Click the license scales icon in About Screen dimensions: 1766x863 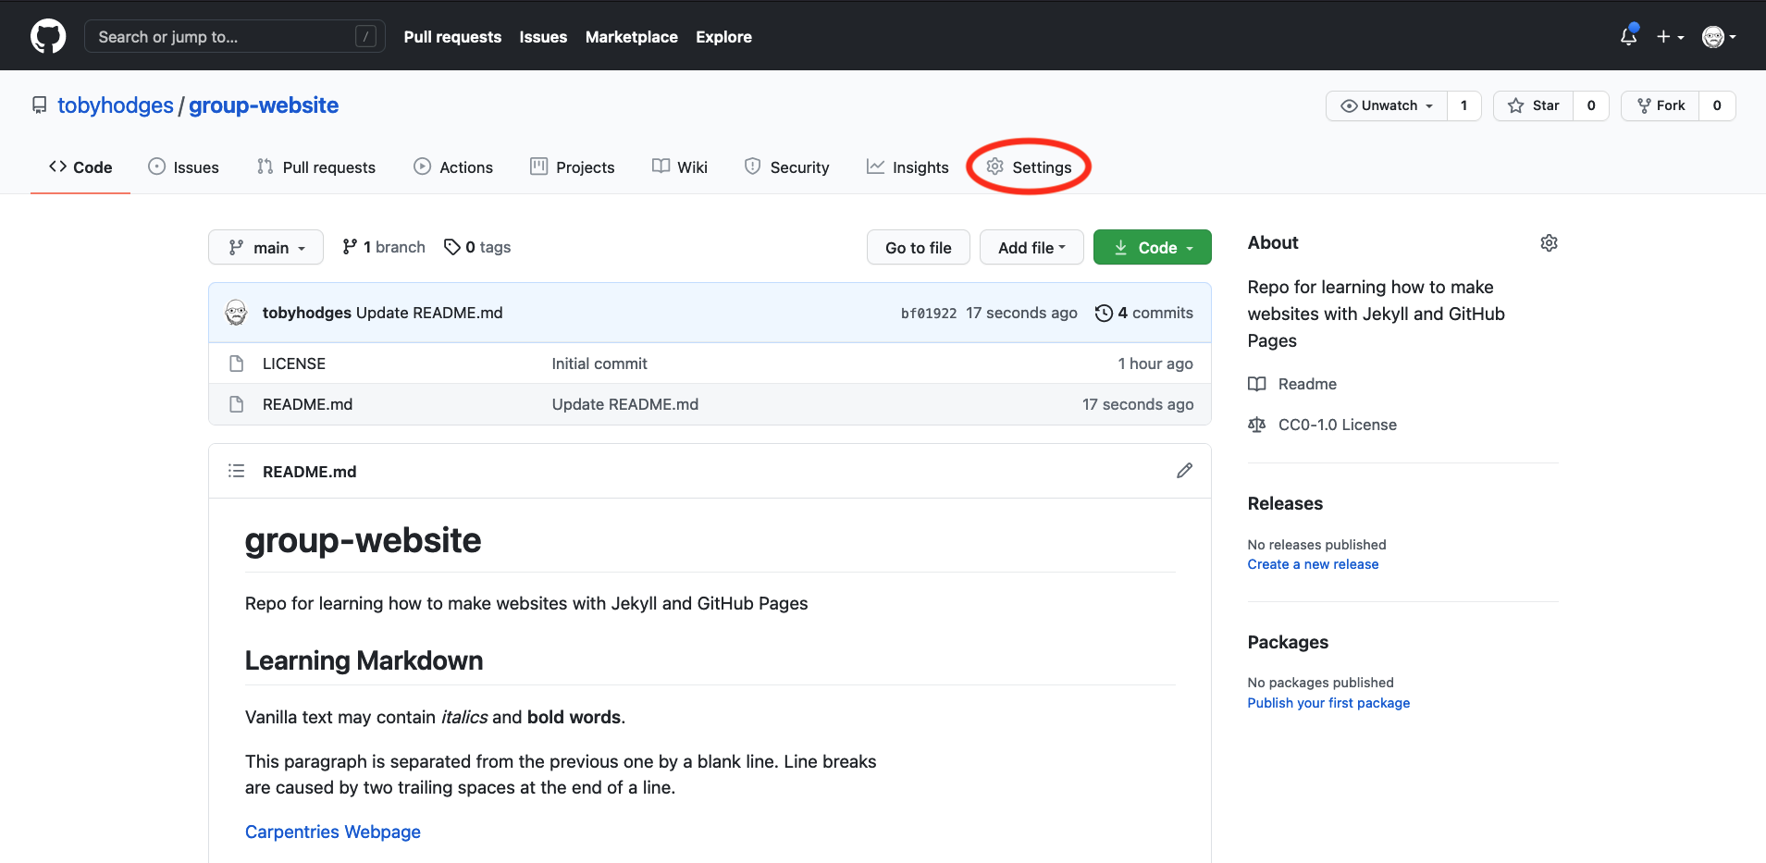click(x=1256, y=425)
